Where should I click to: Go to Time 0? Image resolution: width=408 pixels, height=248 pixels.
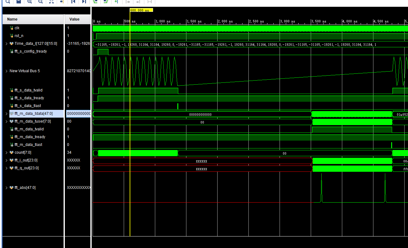pyautogui.click(x=73, y=2)
